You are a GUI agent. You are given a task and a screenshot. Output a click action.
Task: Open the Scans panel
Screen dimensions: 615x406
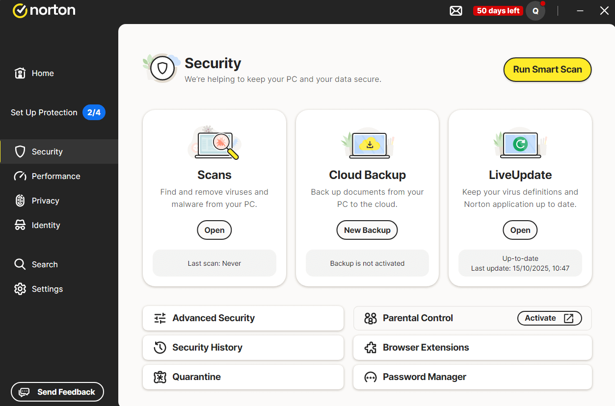coord(214,230)
